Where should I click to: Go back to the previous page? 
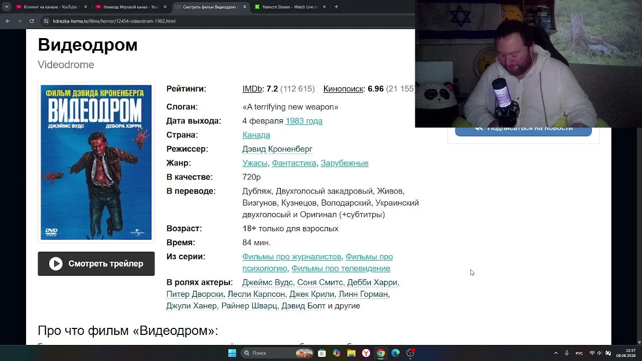8,21
